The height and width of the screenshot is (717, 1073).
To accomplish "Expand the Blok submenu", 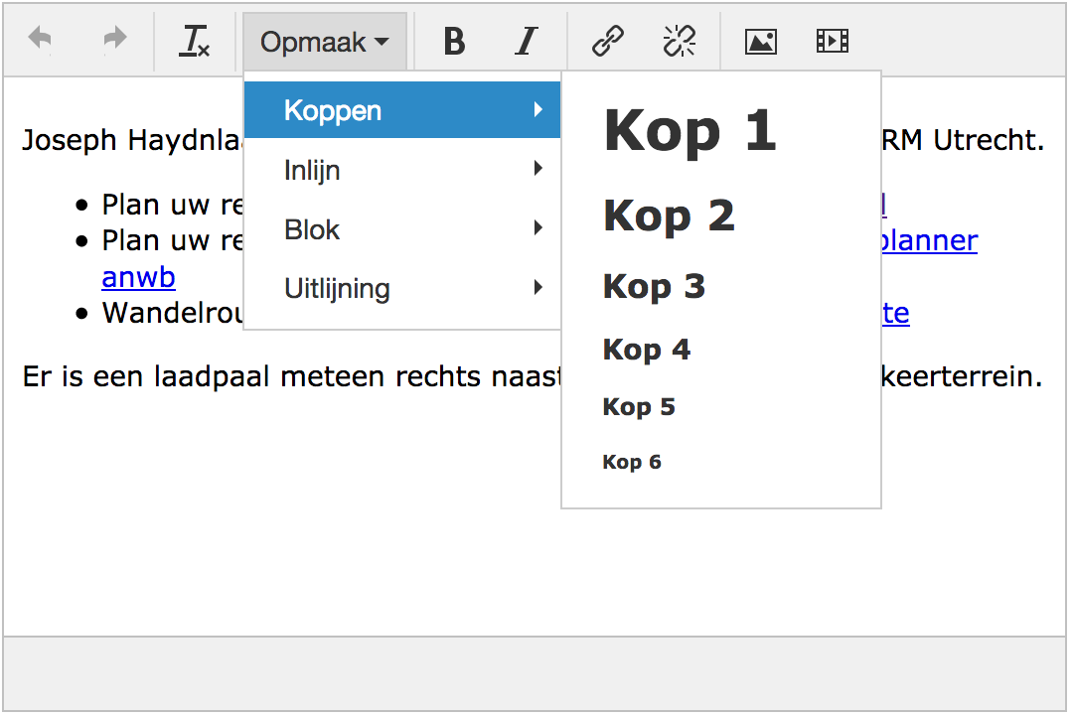I will [x=401, y=229].
